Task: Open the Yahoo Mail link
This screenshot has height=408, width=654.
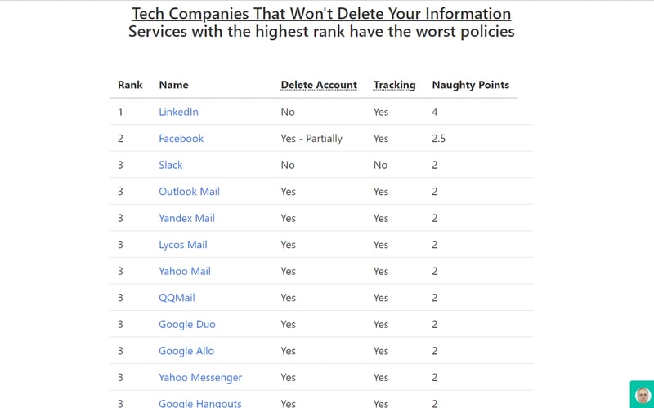Action: [185, 271]
